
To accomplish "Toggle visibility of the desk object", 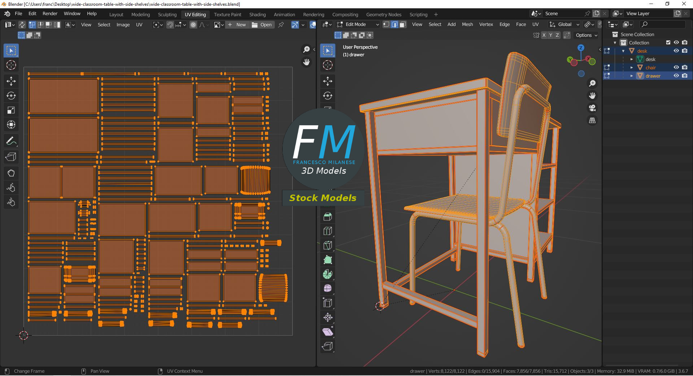I will (676, 51).
